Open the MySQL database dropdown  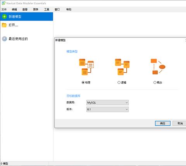tap(107, 103)
